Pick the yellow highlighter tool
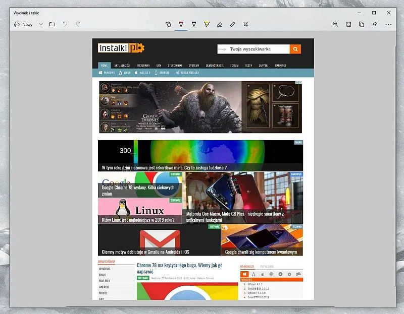Screen dimensions: 404x314 (207, 24)
